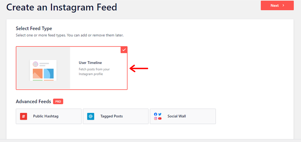Uncheck the red checkmark on User Timeline
301x142 pixels.
coord(124,50)
